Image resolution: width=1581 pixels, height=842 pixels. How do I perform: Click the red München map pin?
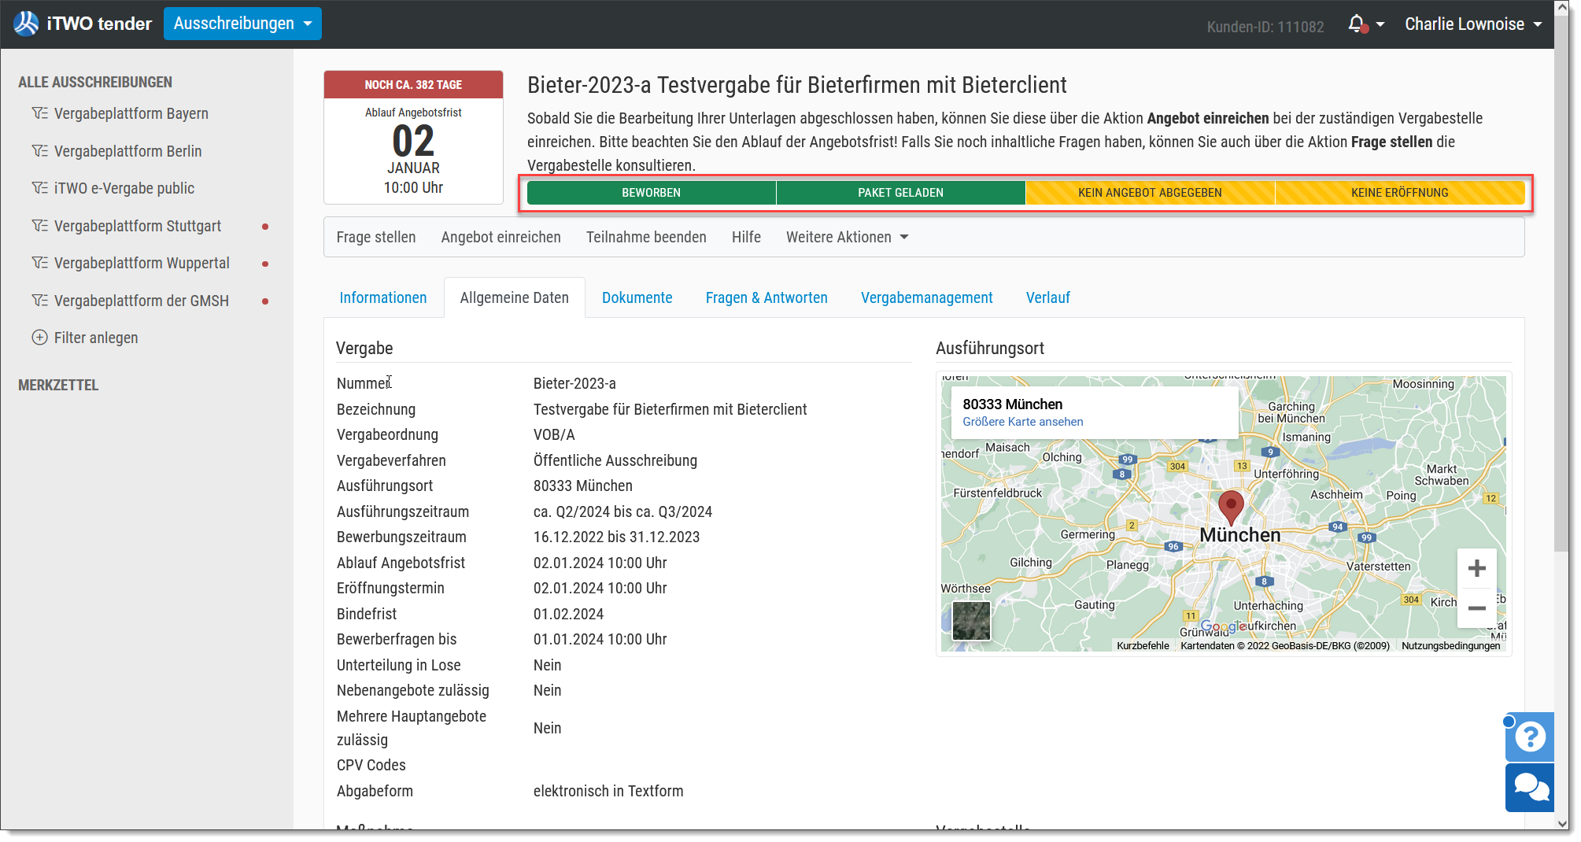click(x=1231, y=507)
